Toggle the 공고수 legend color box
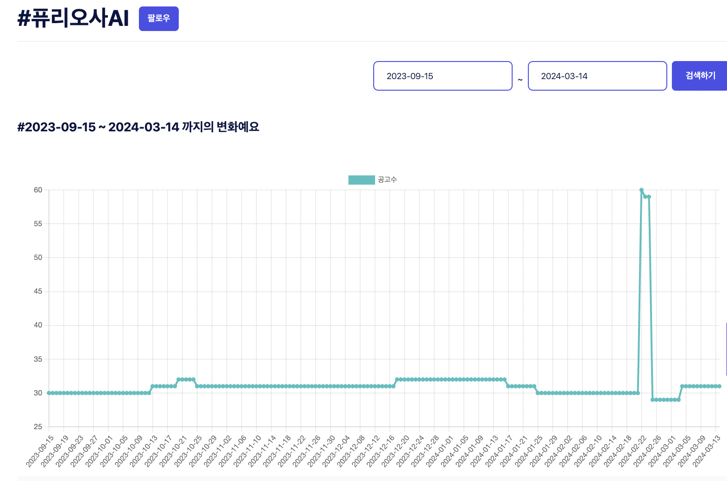This screenshot has width=727, height=481. (361, 180)
